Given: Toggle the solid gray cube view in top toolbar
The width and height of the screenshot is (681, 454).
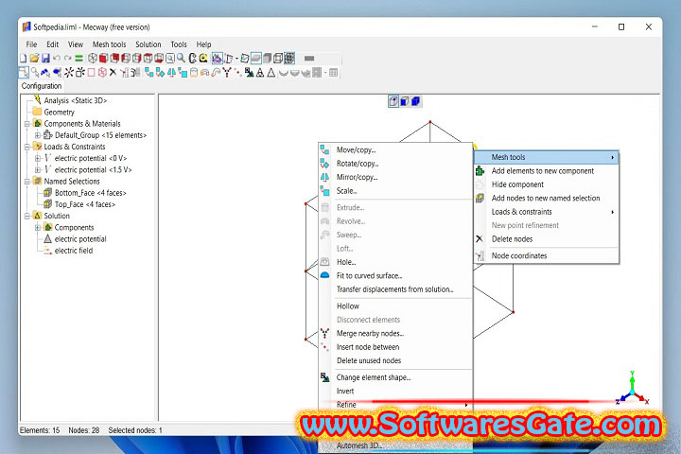Looking at the screenshot, I should [x=267, y=59].
